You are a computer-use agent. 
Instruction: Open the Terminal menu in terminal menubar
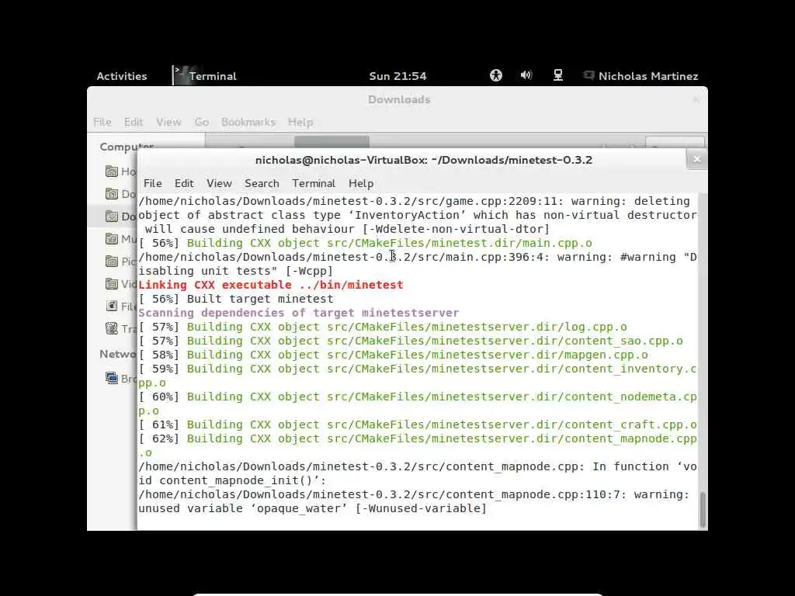(314, 183)
